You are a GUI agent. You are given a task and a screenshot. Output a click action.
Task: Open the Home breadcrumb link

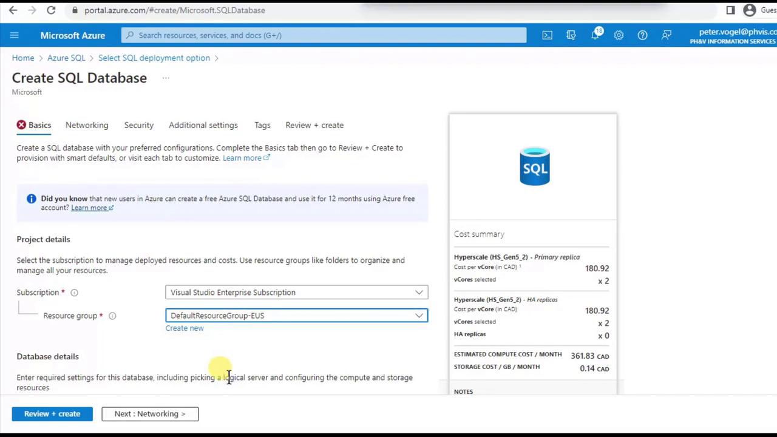[x=23, y=58]
